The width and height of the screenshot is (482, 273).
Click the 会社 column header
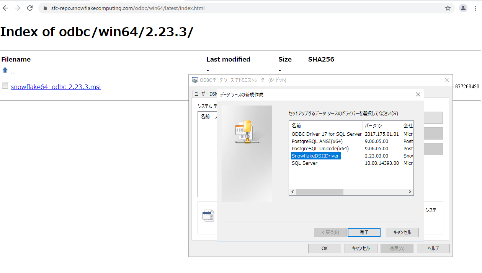pos(407,125)
